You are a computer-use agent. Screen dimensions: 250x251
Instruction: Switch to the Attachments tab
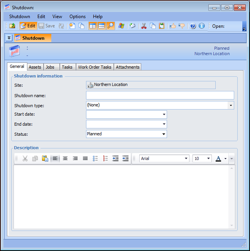click(128, 67)
